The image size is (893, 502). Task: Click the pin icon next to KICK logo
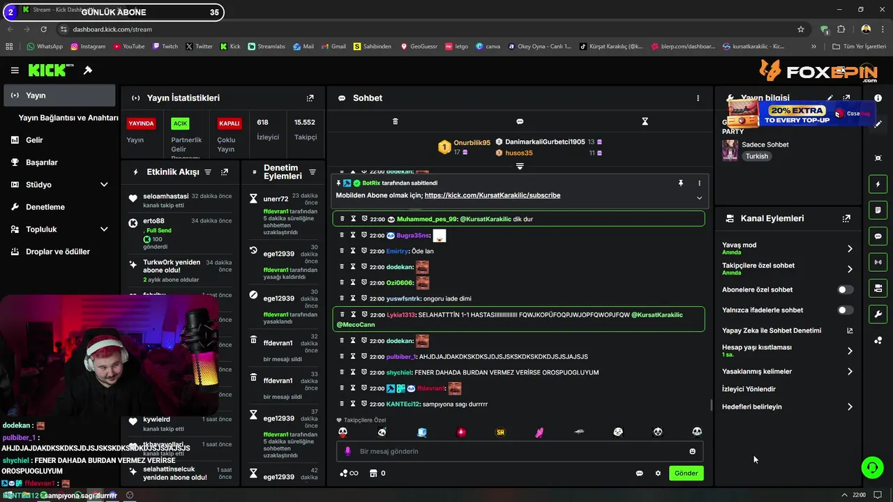88,70
